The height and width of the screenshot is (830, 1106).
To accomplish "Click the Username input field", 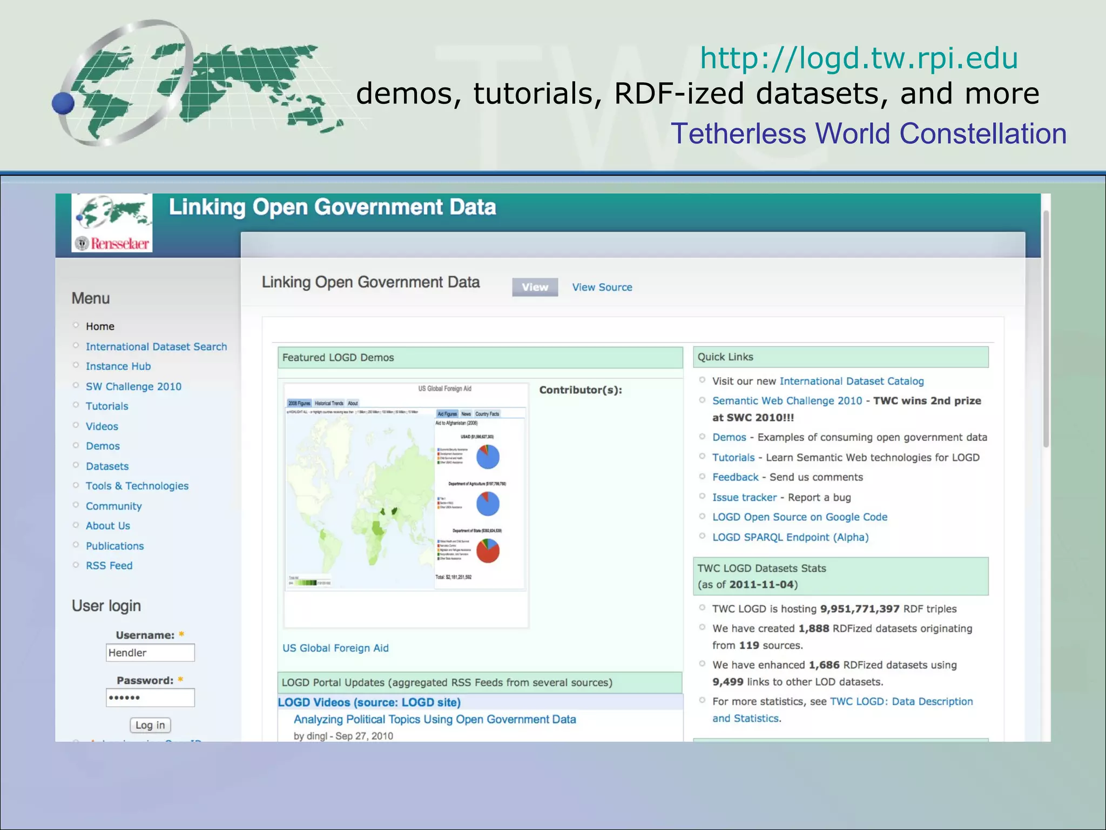I will pyautogui.click(x=150, y=653).
